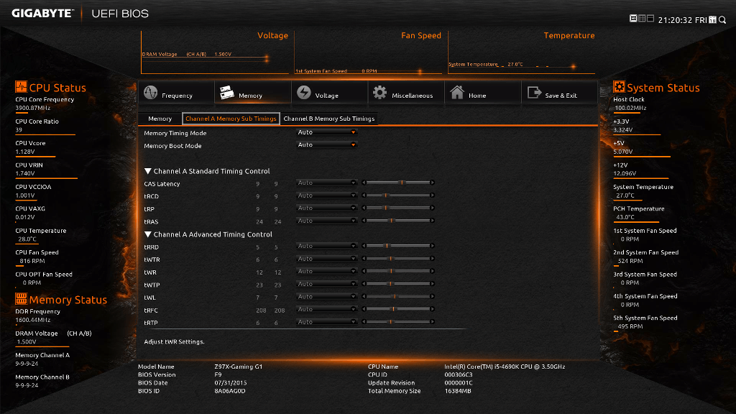The width and height of the screenshot is (736, 414).
Task: Open the calendar date icon
Action: tap(712, 19)
